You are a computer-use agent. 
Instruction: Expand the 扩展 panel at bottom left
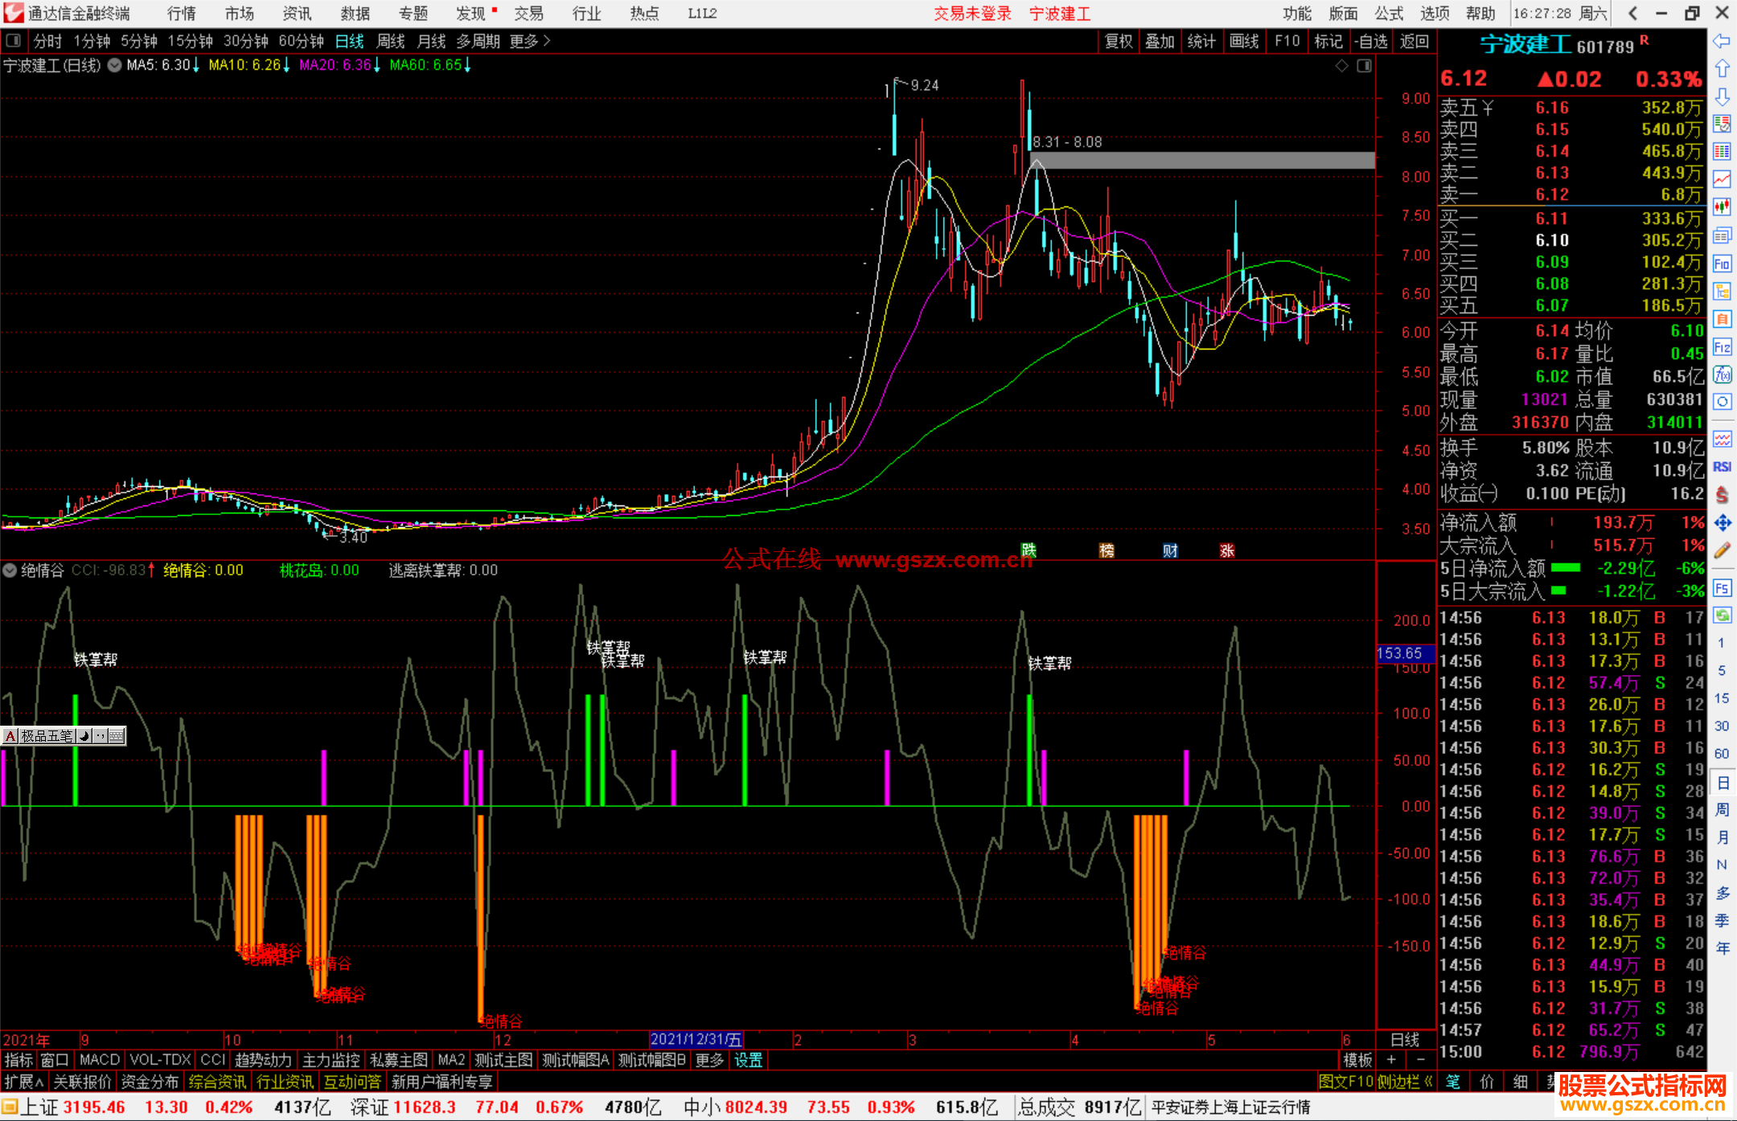point(24,1082)
